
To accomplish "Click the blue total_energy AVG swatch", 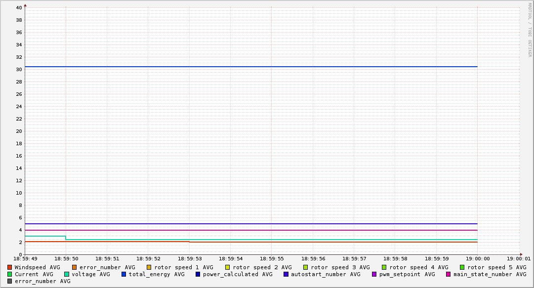I will [124, 274].
